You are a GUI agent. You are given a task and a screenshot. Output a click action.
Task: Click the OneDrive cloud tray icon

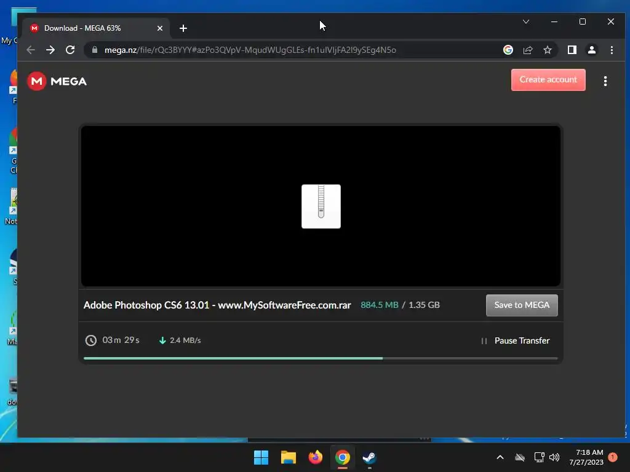coord(520,457)
